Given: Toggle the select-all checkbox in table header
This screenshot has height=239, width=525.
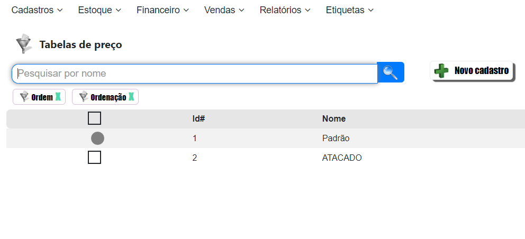Looking at the screenshot, I should [x=94, y=118].
